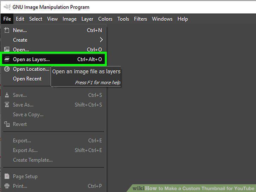Click the Revert menu entry
The height and width of the screenshot is (192, 256).
(53, 124)
